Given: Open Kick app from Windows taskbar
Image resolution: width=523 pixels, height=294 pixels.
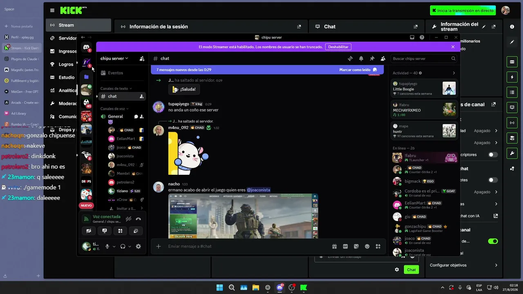Looking at the screenshot, I should coord(304,287).
